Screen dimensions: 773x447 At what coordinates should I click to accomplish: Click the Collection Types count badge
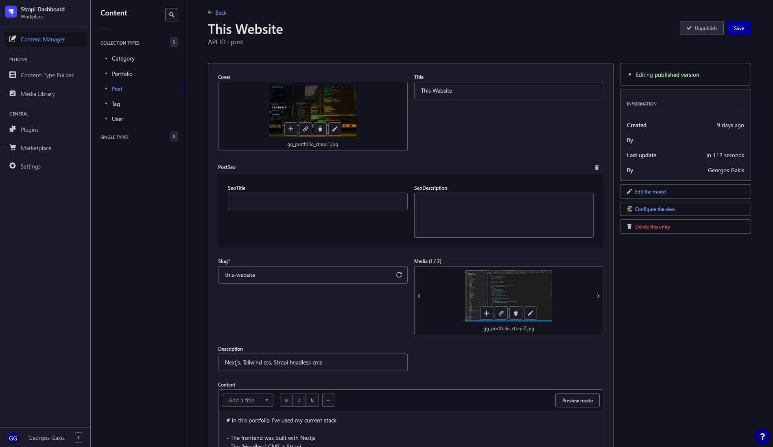tap(174, 42)
